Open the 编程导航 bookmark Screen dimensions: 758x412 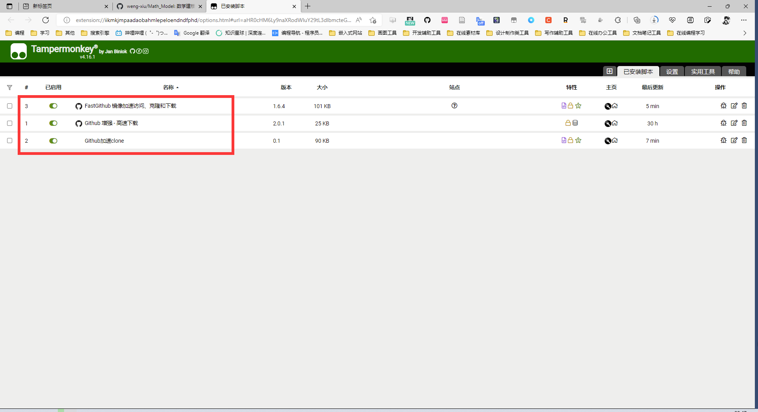pyautogui.click(x=297, y=33)
